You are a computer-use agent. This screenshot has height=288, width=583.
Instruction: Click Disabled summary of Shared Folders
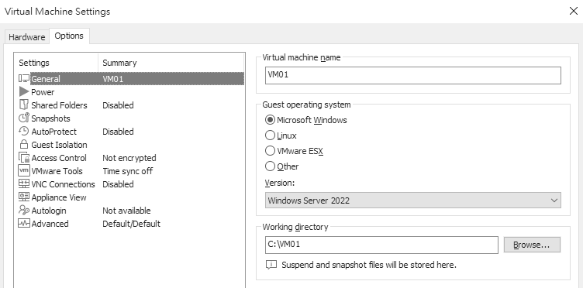click(118, 105)
